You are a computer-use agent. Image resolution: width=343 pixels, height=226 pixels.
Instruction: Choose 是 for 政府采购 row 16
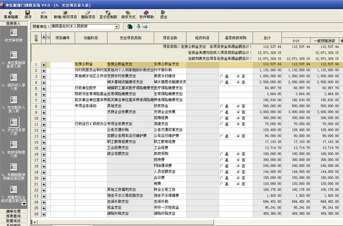point(222,154)
